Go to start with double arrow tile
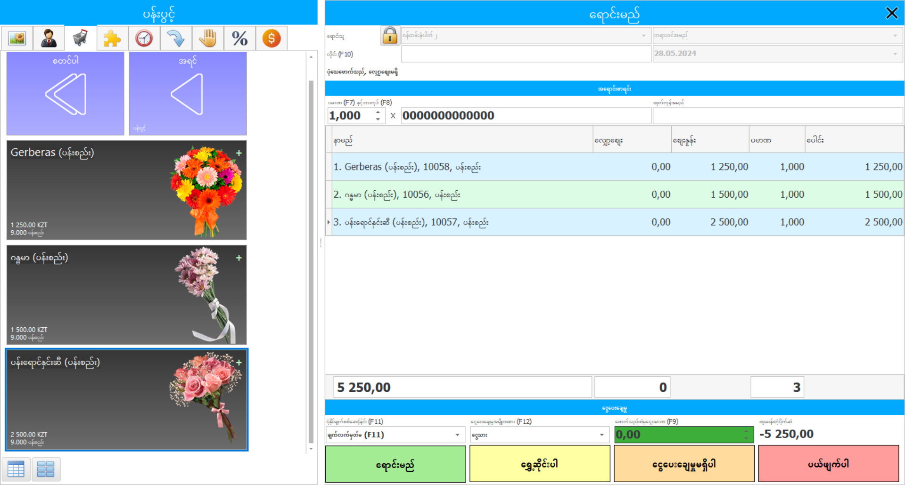This screenshot has height=485, width=905. [x=66, y=93]
